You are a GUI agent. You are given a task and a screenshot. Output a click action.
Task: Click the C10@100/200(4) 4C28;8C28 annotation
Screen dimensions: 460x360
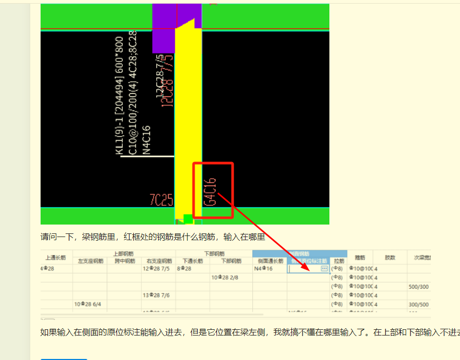click(x=133, y=93)
